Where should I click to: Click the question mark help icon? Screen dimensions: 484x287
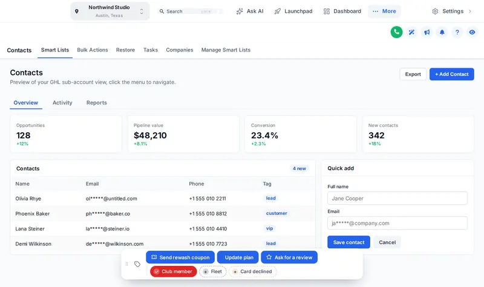tap(457, 32)
